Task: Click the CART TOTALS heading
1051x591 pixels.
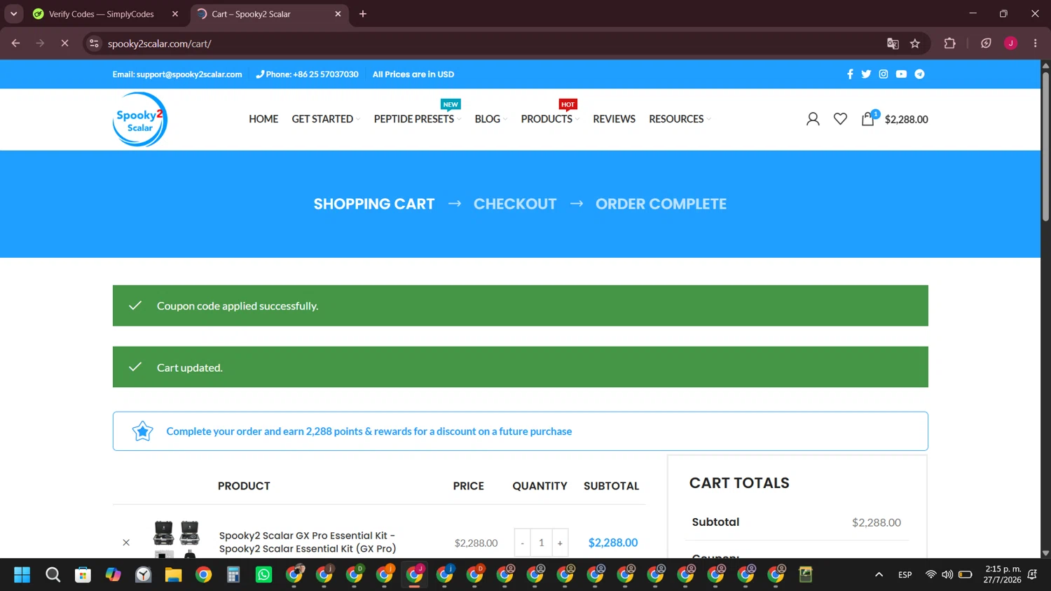Action: [x=739, y=483]
